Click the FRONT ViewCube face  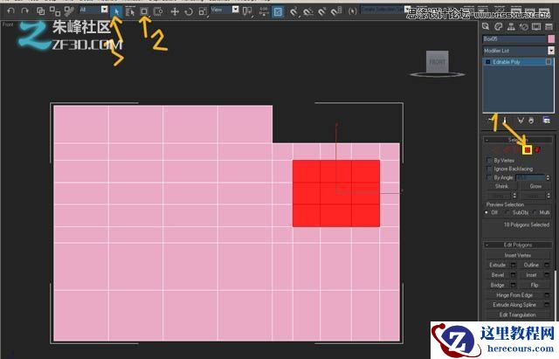438,62
